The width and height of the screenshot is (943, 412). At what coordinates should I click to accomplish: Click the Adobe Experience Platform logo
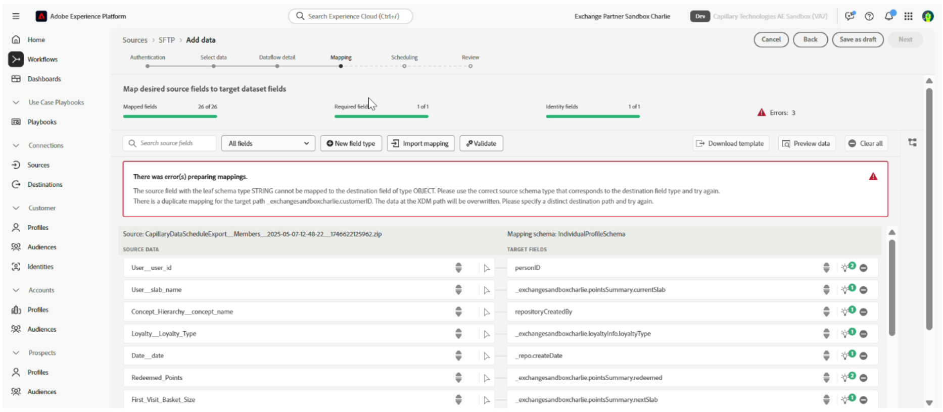(41, 16)
